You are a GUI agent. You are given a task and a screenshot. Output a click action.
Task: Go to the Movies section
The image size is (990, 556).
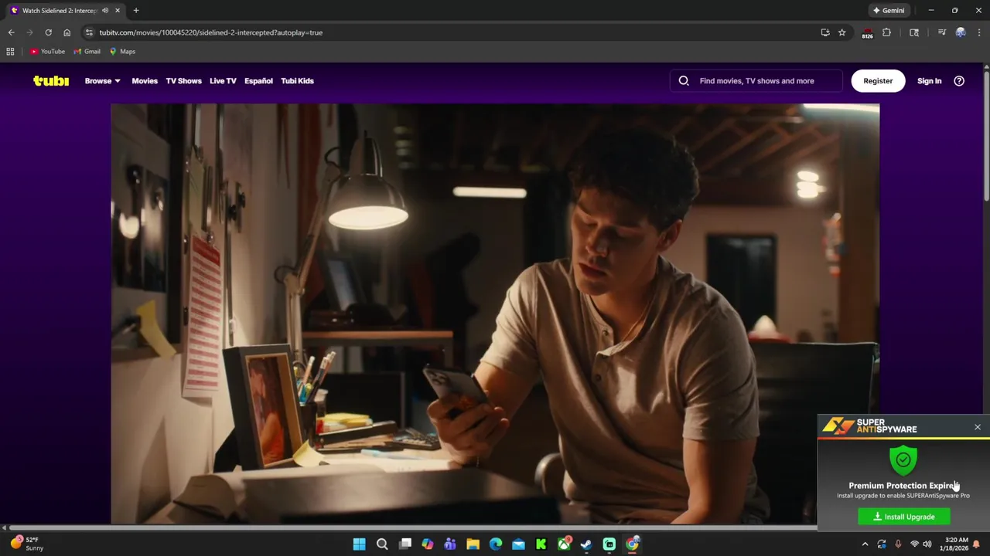[145, 80]
